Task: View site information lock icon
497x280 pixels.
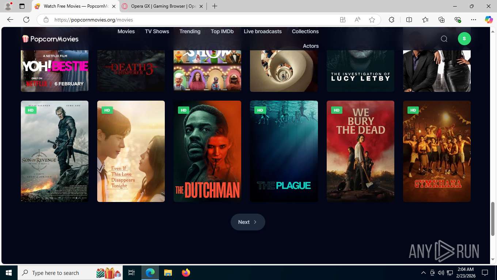Action: coord(46,20)
